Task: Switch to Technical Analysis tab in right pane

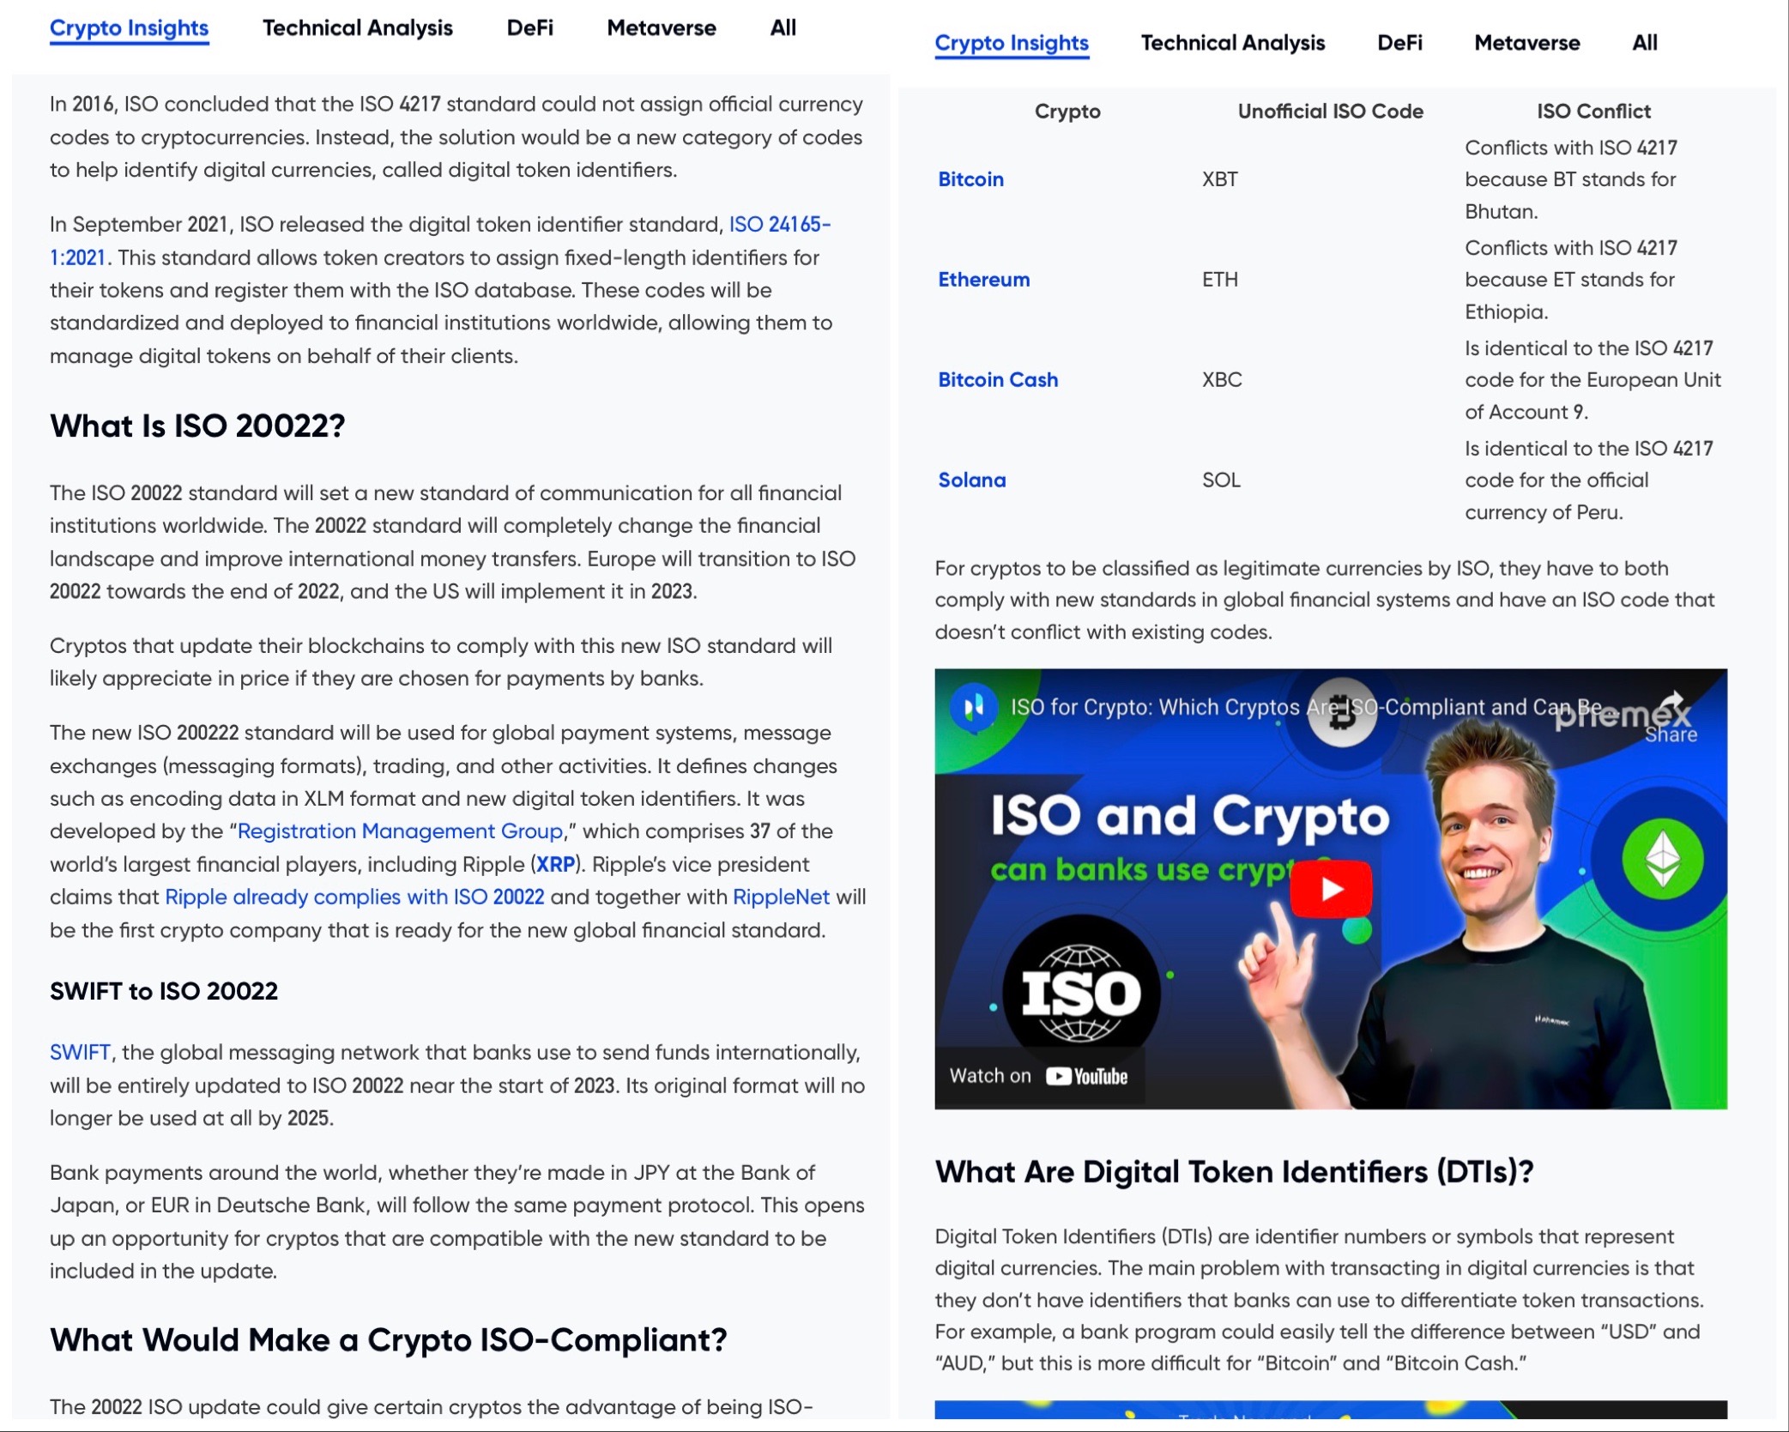Action: (1232, 43)
